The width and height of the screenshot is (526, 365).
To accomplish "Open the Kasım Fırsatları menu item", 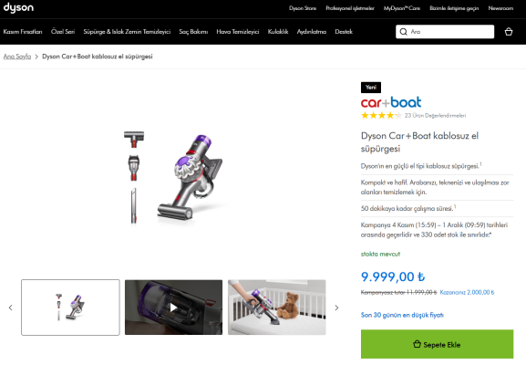I will coord(23,32).
